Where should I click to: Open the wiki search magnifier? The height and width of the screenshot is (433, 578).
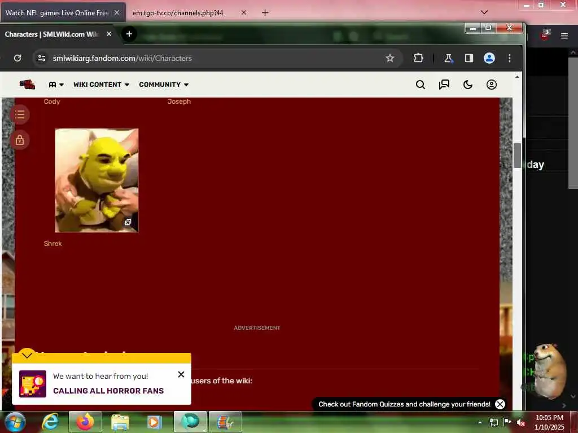click(x=420, y=85)
